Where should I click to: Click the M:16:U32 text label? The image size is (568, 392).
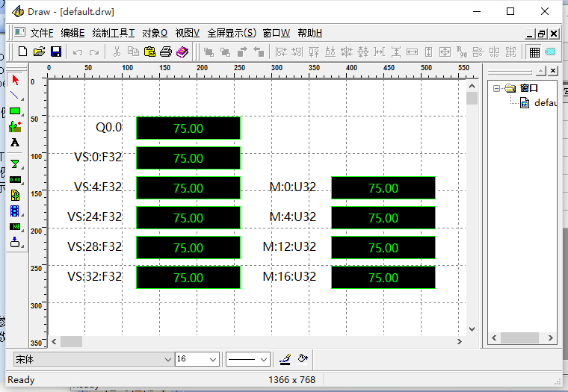289,277
